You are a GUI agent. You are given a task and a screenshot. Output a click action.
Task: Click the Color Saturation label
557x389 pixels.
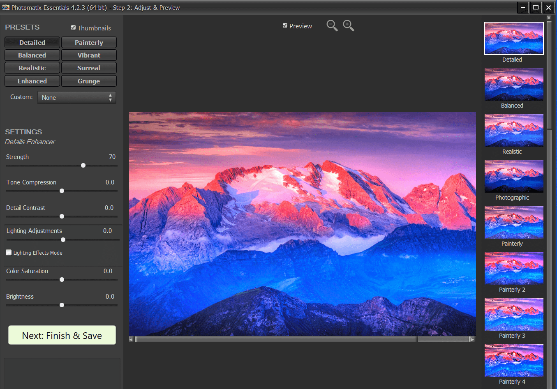[x=27, y=271]
